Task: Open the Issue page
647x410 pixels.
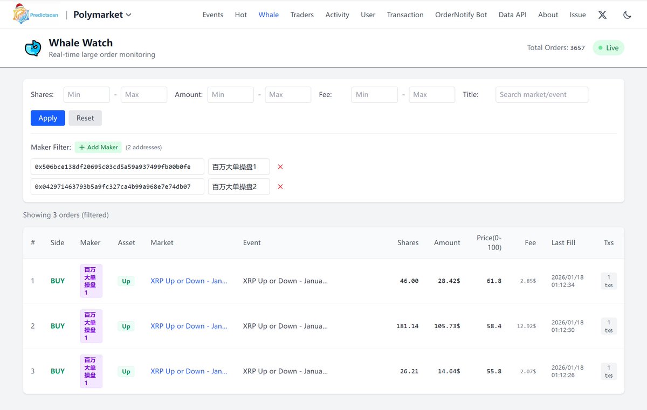Action: click(x=578, y=15)
